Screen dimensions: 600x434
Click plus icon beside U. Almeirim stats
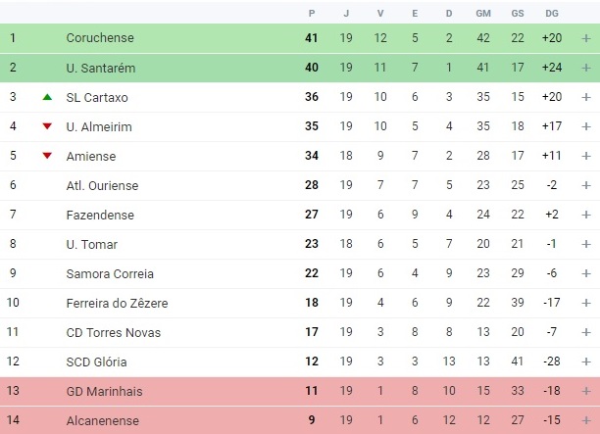tap(586, 126)
